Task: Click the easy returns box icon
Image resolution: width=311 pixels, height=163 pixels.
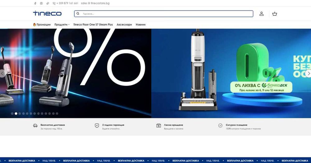Action: (159, 125)
